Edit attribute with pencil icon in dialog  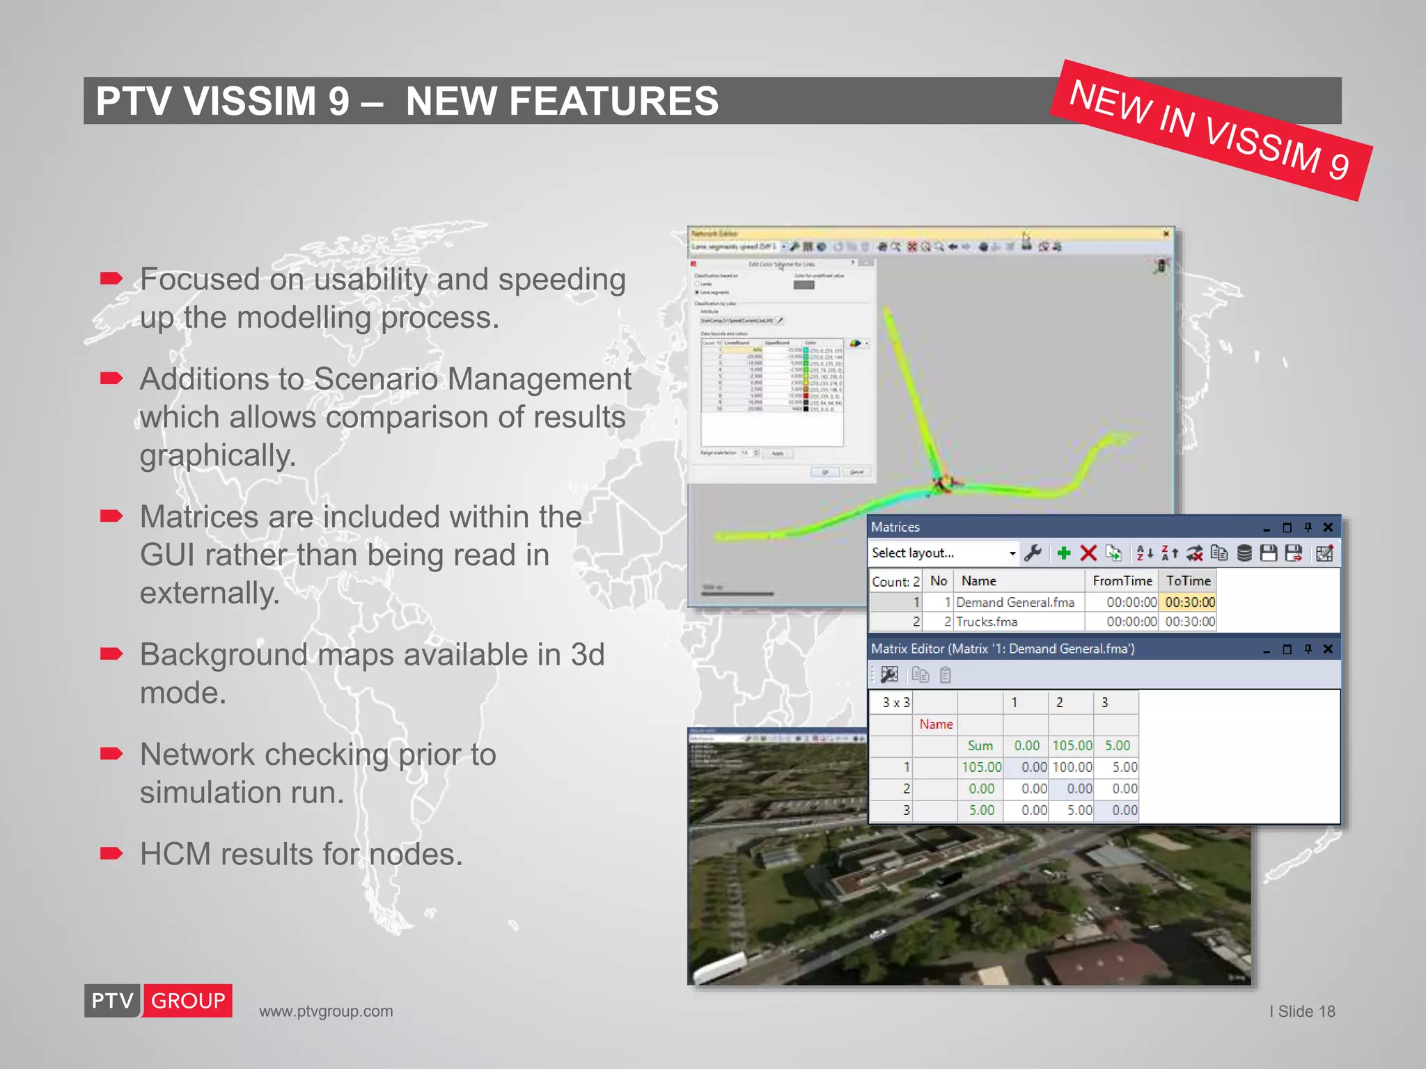780,320
